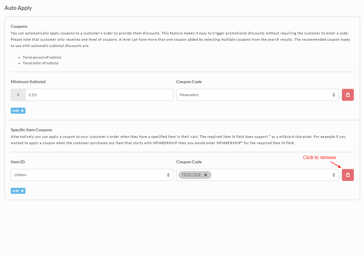Select the Auto Apply heading
This screenshot has width=364, height=256.
tap(18, 8)
